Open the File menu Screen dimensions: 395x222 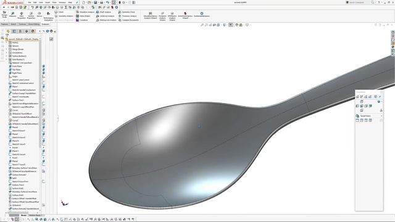[x=29, y=2]
